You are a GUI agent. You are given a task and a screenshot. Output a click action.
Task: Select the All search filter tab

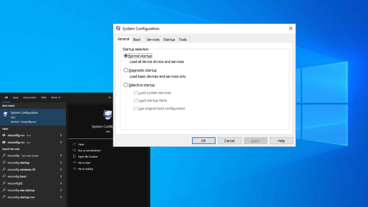(6, 98)
